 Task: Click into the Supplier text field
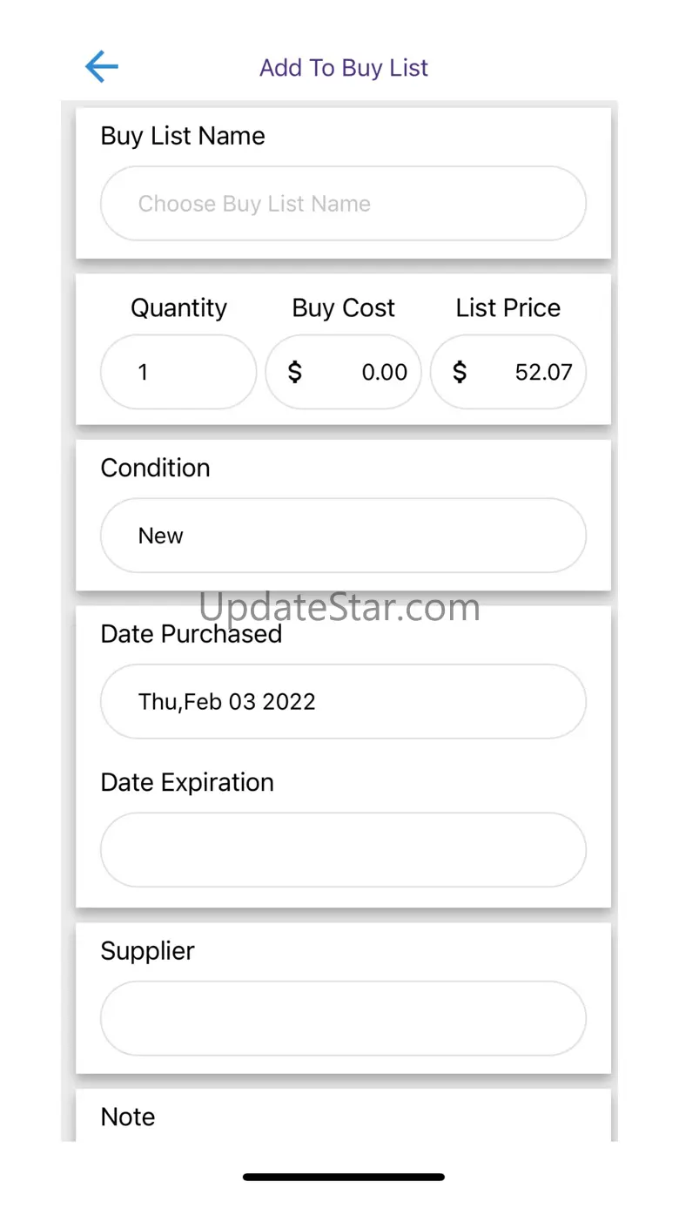(x=343, y=1018)
